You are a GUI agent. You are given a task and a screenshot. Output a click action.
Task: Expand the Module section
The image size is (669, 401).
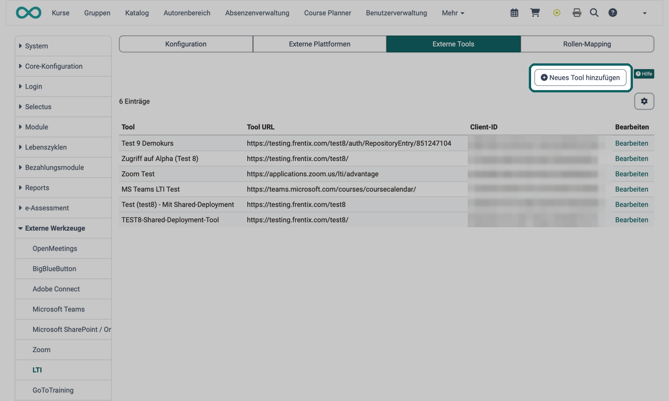(63, 127)
